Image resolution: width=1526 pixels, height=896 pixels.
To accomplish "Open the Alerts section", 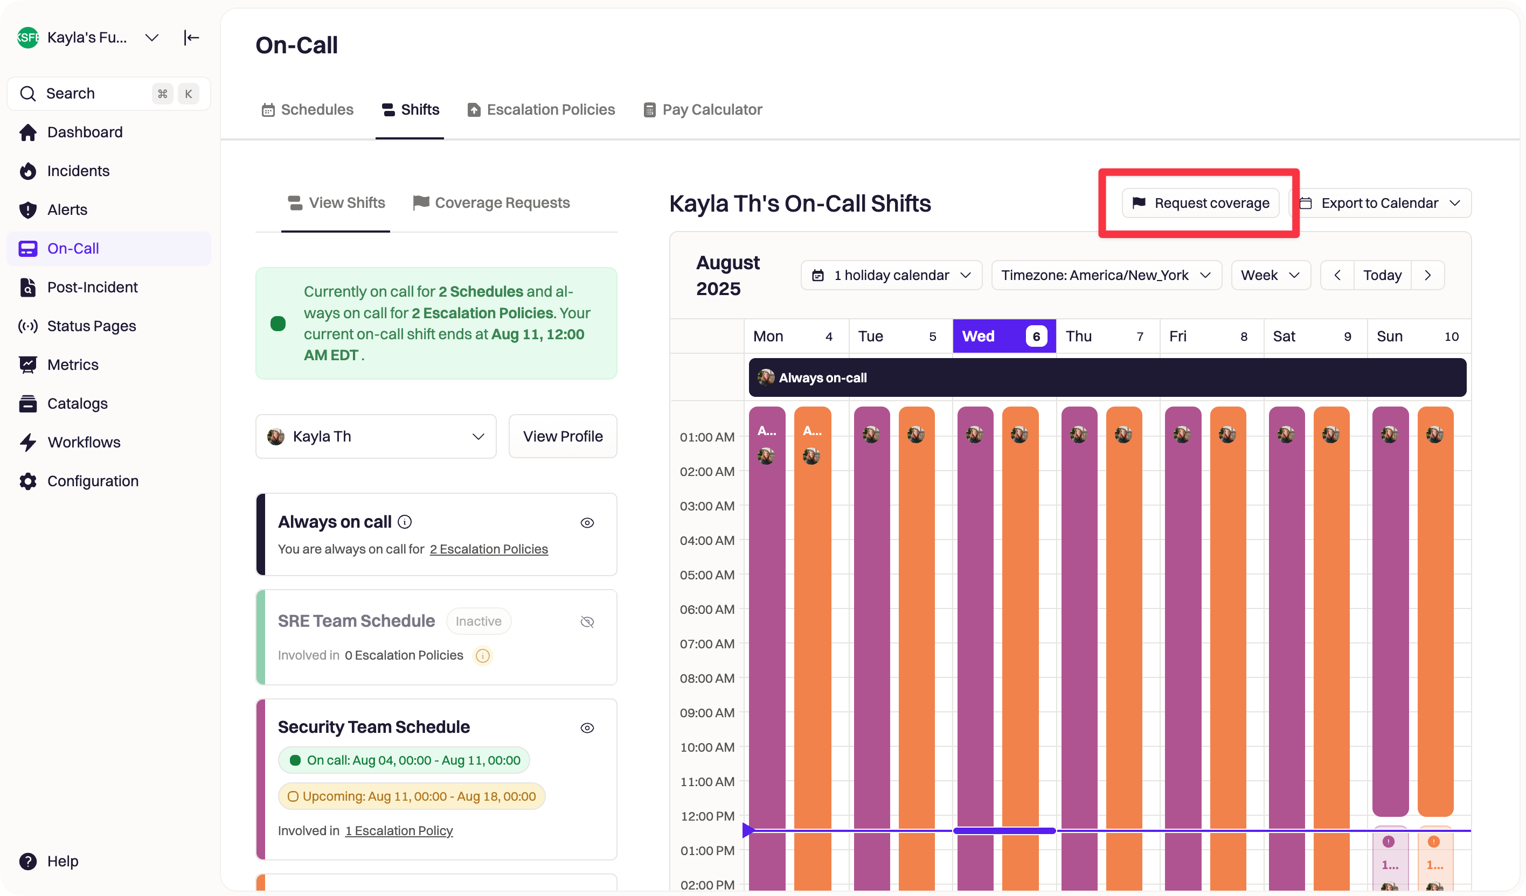I will 109,209.
